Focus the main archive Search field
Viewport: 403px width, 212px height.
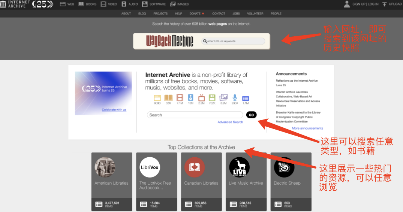195,115
